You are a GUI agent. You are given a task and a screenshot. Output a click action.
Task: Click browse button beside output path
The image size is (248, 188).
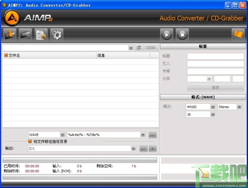(x=143, y=149)
